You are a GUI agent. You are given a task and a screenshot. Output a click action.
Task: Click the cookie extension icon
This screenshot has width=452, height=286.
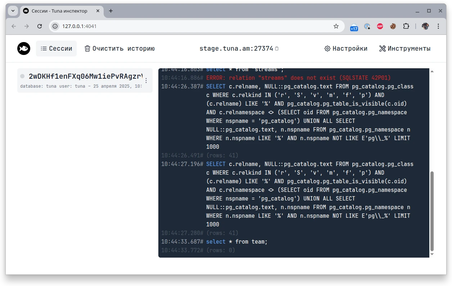(x=393, y=26)
